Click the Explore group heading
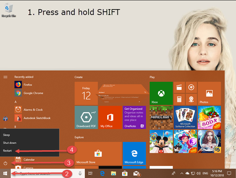The width and height of the screenshot is (236, 178). pos(79,137)
